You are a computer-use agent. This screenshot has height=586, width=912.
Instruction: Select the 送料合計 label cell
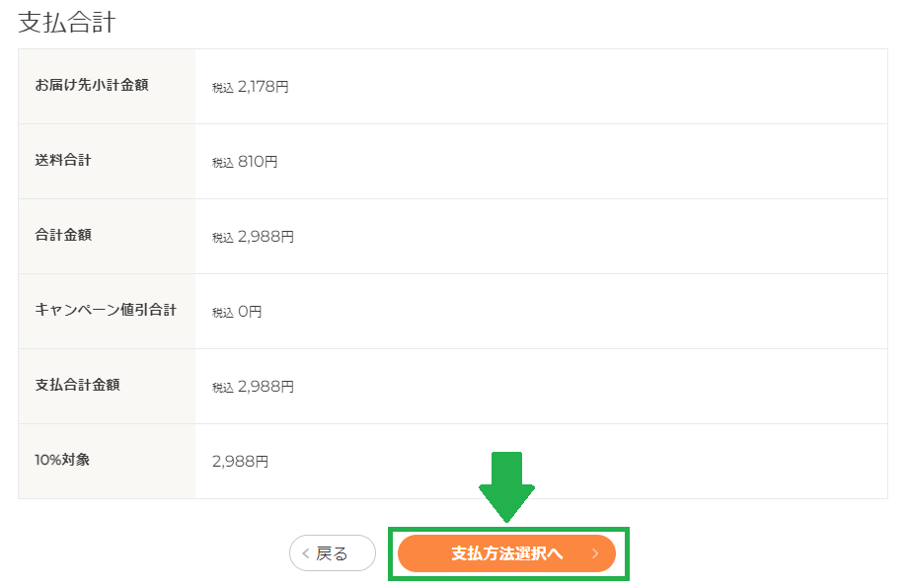[107, 161]
